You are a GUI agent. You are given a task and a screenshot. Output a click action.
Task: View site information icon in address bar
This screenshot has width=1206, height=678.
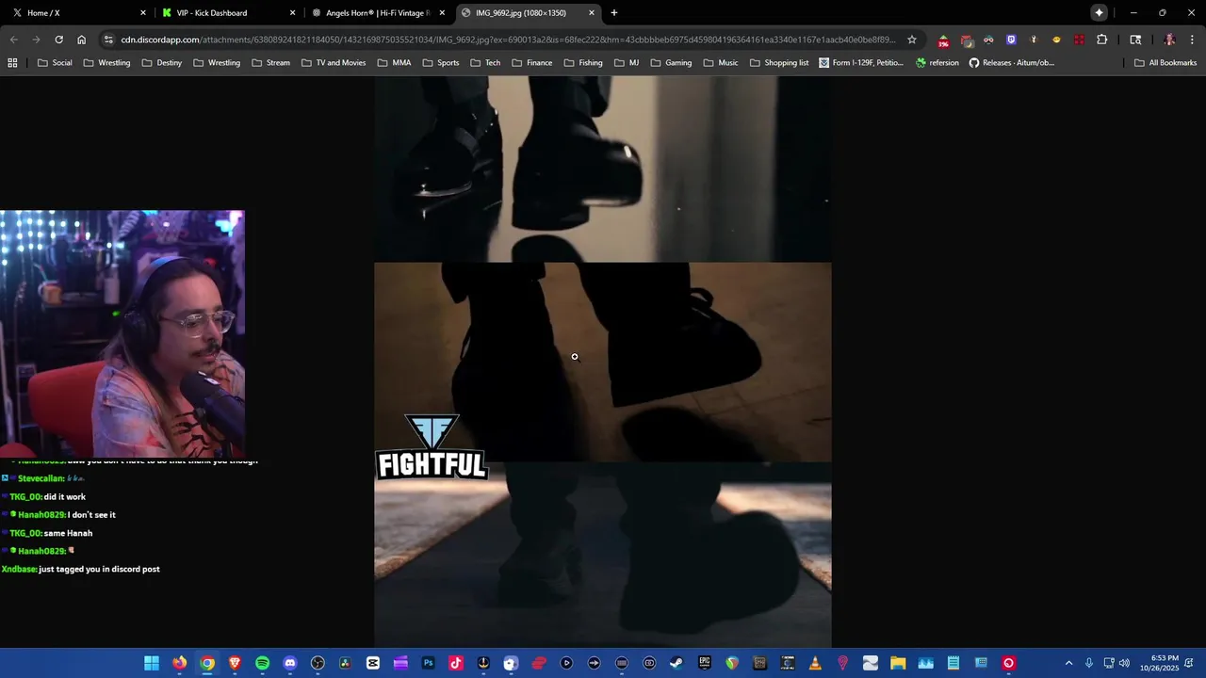point(108,40)
